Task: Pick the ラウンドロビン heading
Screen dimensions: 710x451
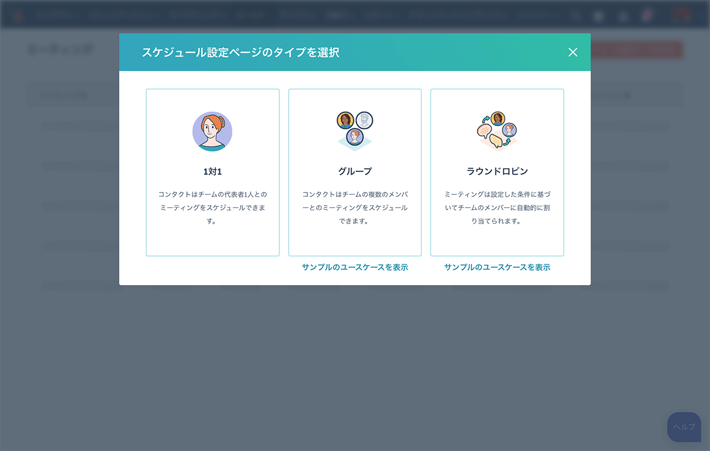Action: (x=497, y=171)
